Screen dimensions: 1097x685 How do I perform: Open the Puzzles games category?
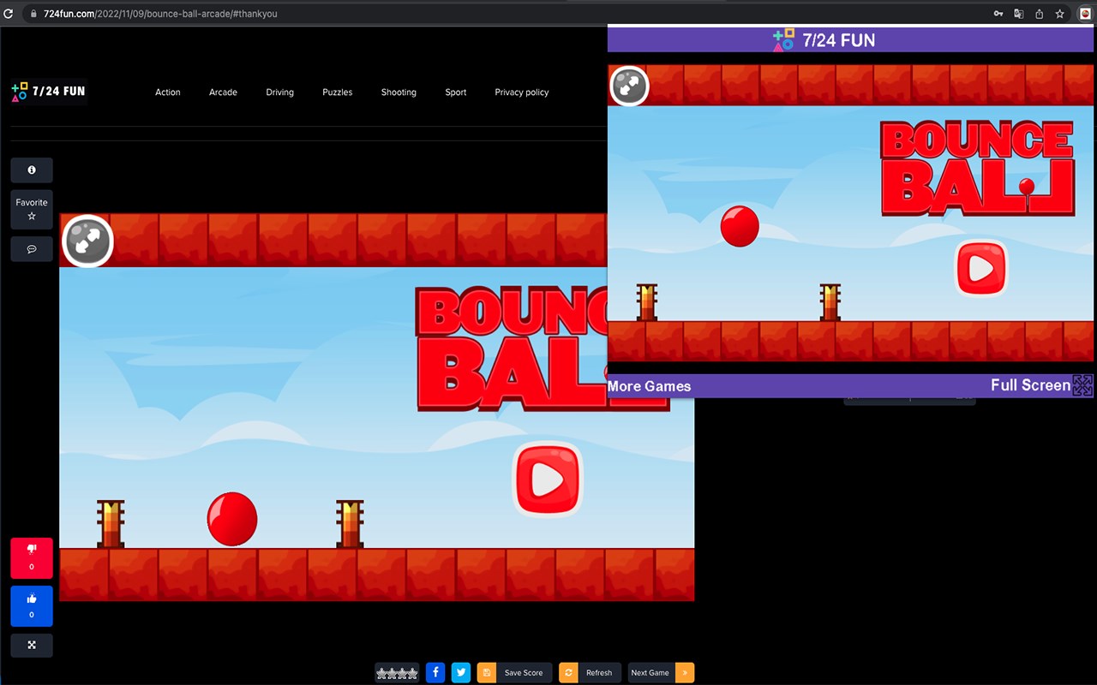click(x=338, y=92)
